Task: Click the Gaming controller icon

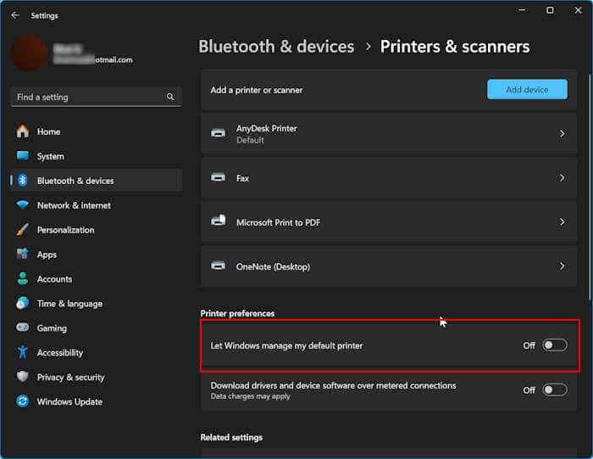Action: point(23,327)
